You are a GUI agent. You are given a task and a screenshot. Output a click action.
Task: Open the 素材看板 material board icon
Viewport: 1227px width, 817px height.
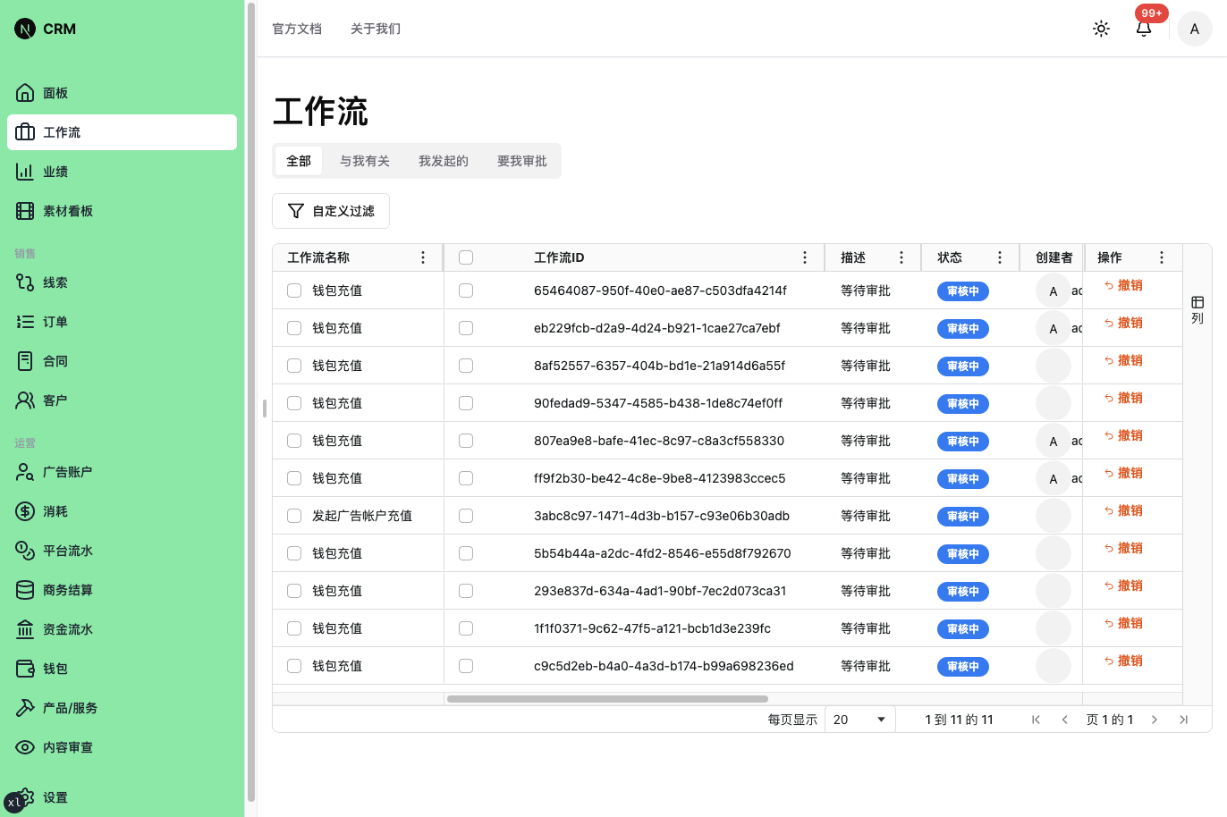(24, 210)
